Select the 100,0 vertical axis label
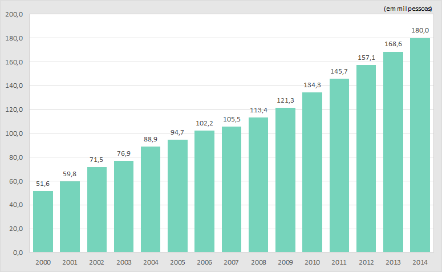 (x=13, y=133)
